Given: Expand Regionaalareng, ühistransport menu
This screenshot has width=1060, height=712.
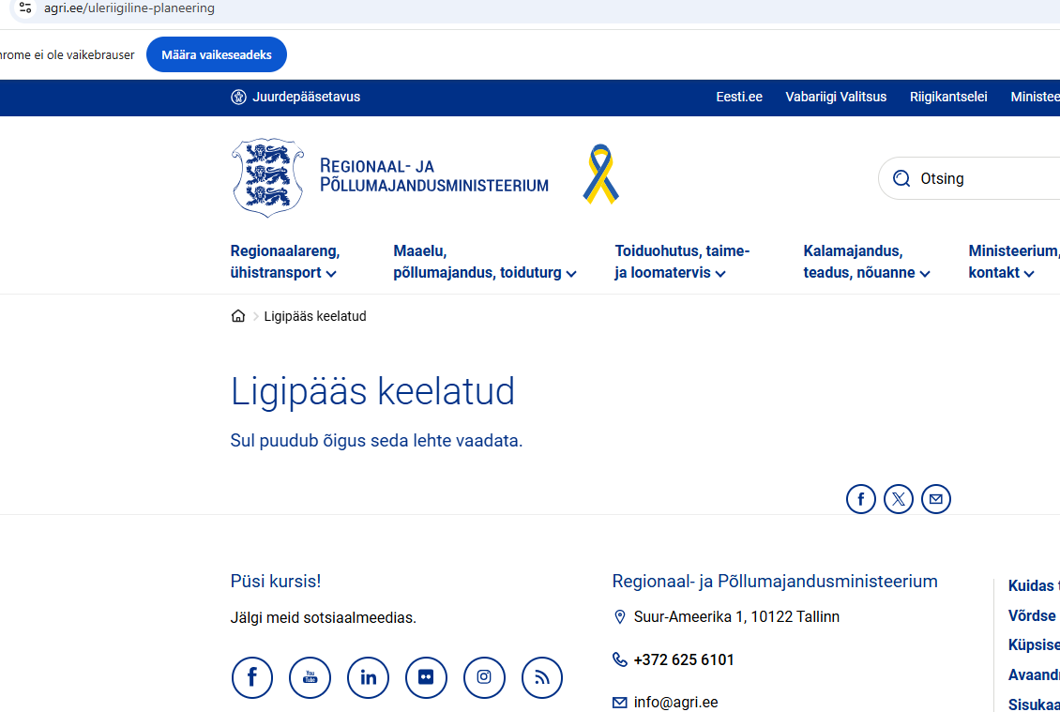Looking at the screenshot, I should pos(284,263).
